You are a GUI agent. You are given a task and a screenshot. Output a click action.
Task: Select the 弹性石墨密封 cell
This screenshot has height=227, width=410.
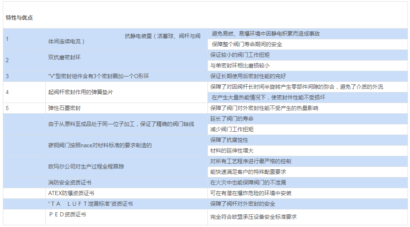point(64,108)
